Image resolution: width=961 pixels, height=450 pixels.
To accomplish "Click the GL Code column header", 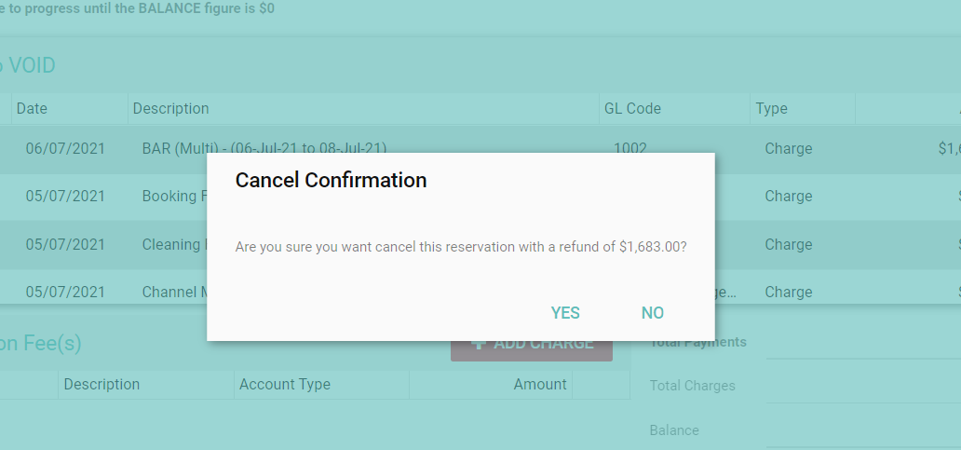I will (x=632, y=108).
